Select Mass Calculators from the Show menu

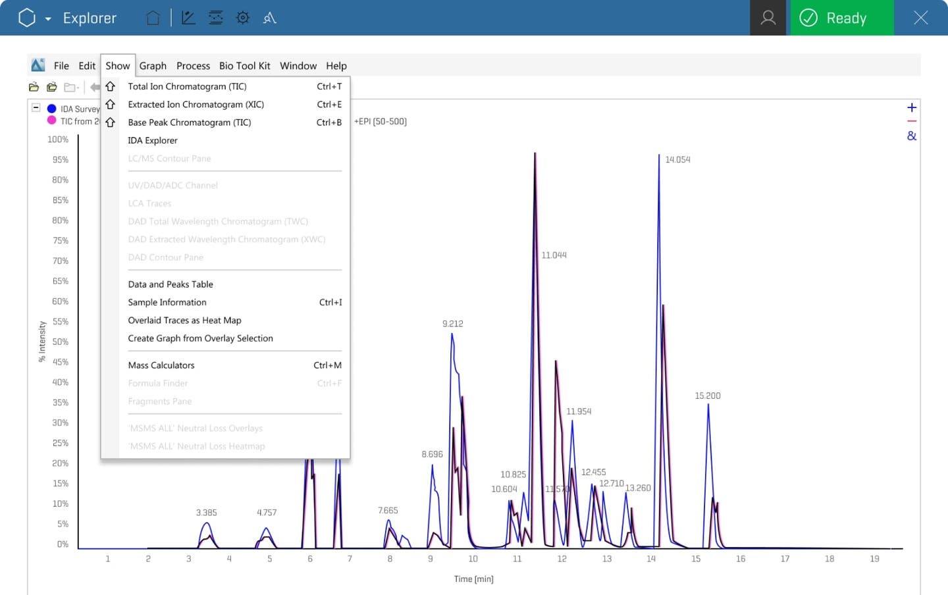(x=161, y=365)
